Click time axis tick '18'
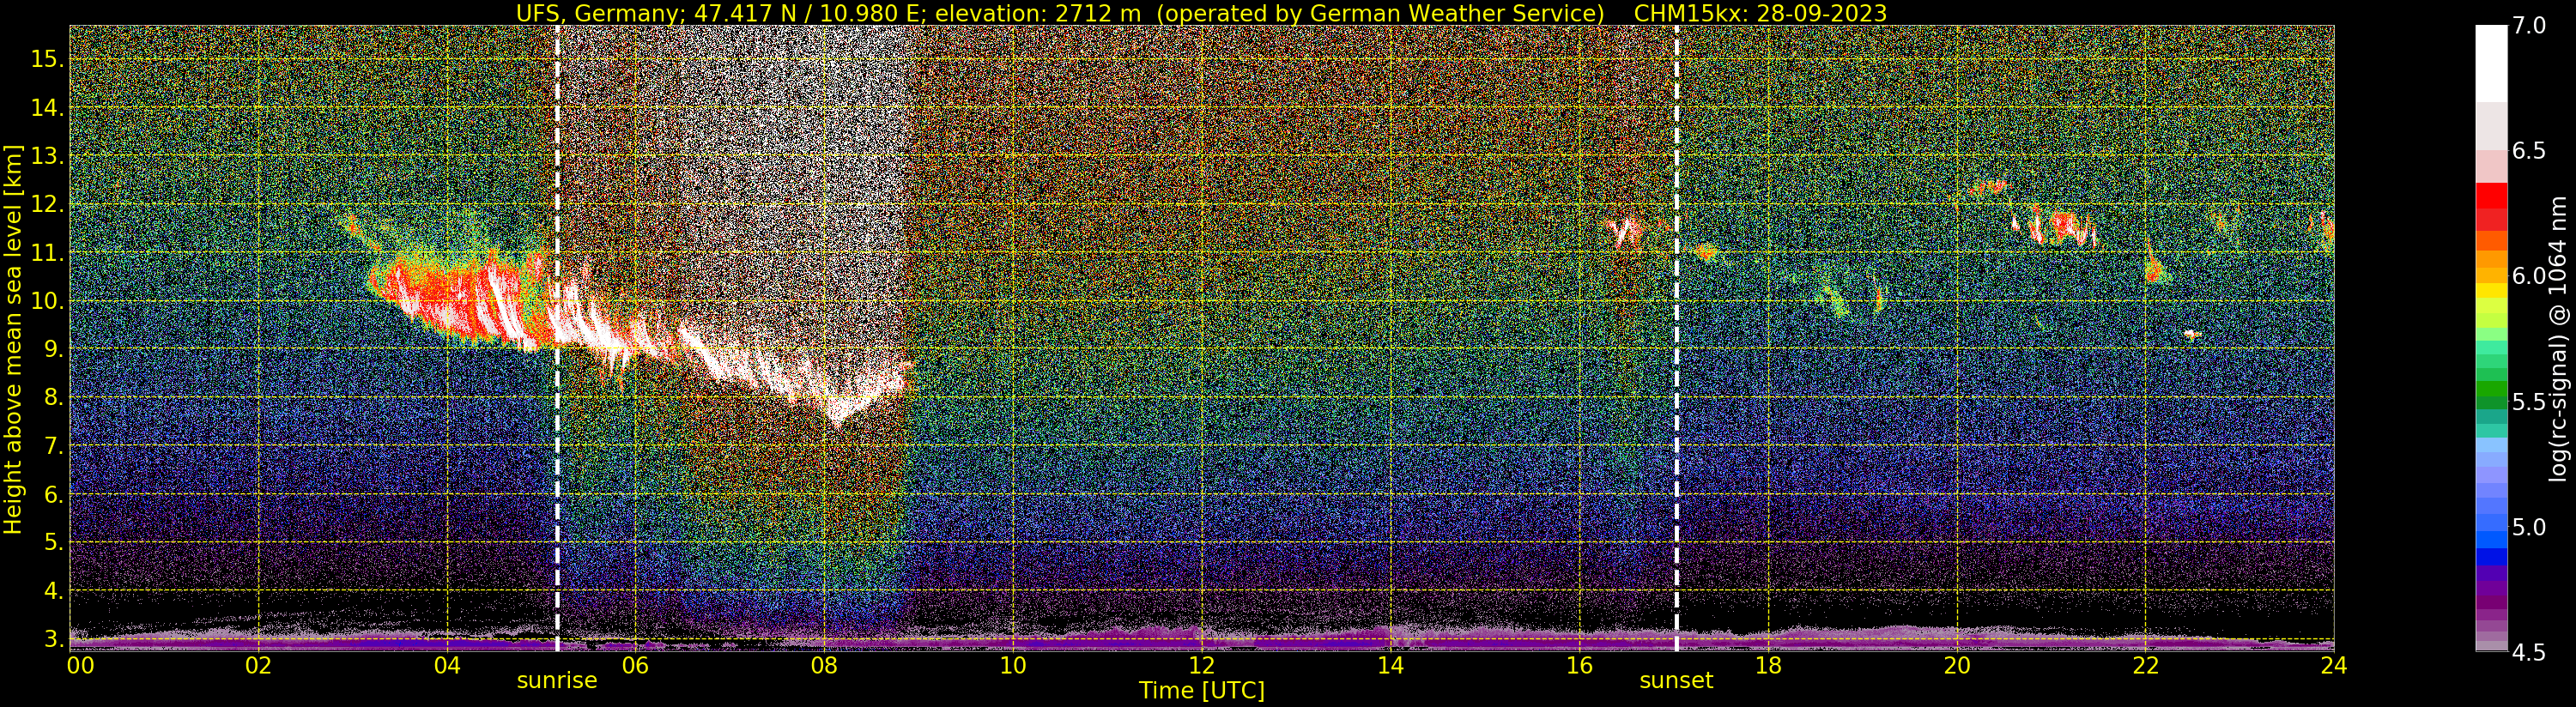This screenshot has width=2576, height=707. (x=1768, y=665)
